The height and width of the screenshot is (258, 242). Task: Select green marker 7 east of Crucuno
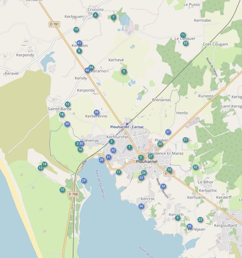coord(113,17)
